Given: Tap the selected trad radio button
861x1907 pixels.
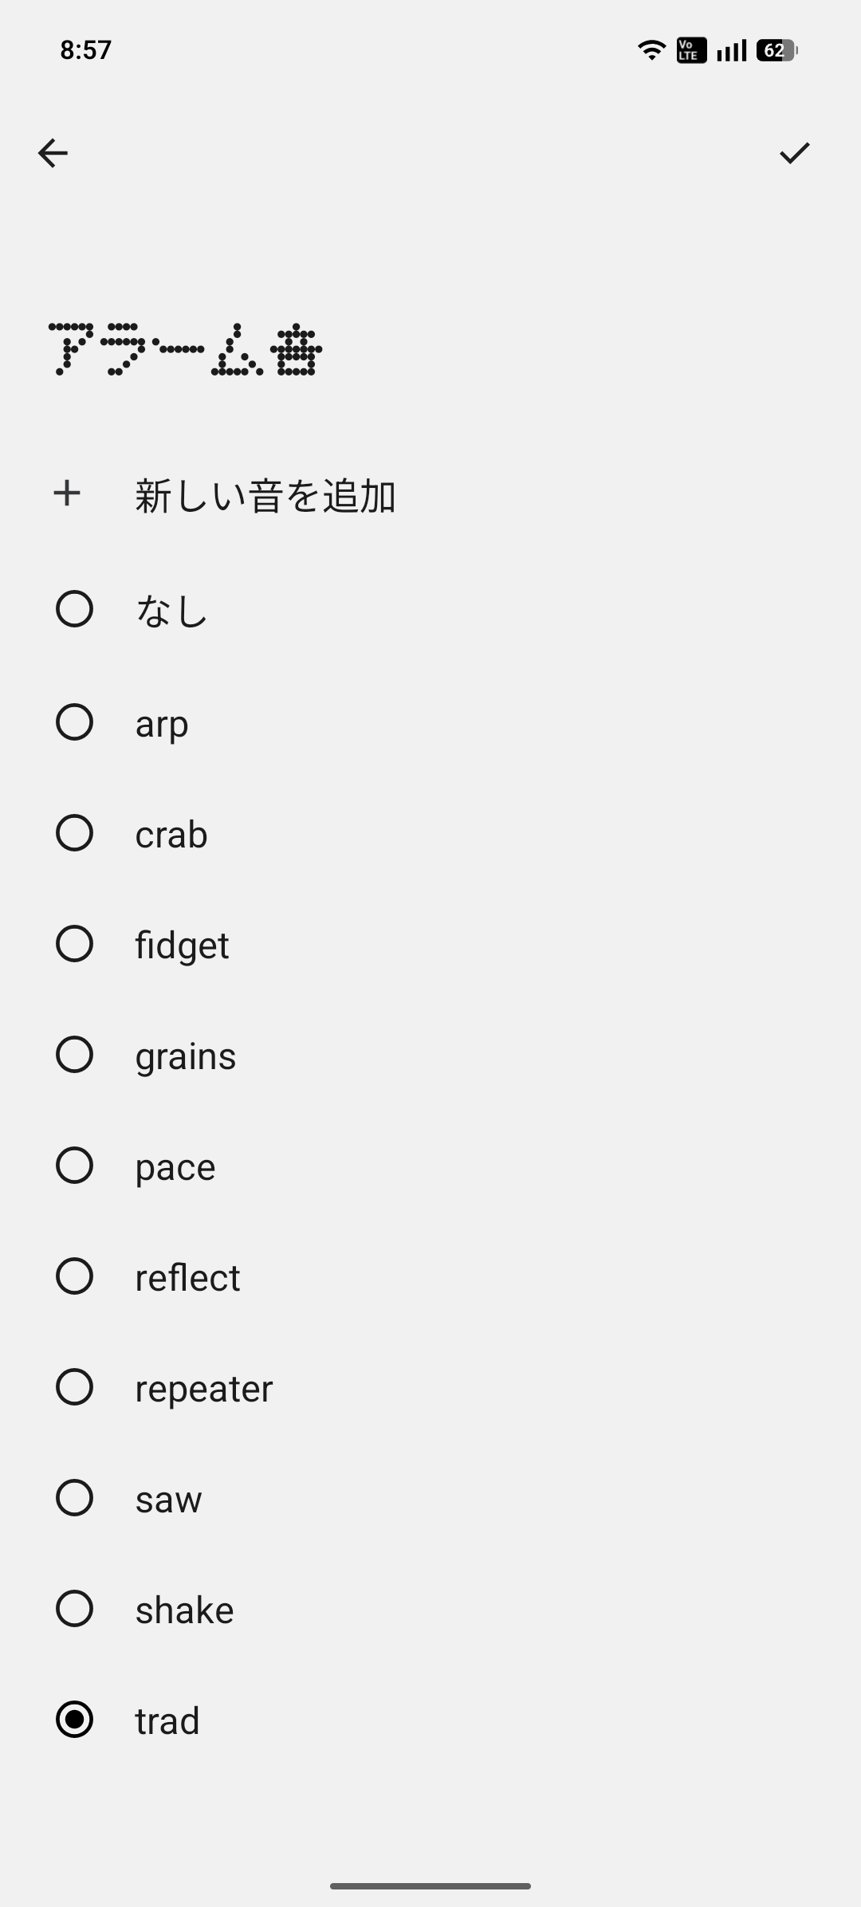Looking at the screenshot, I should click(x=75, y=1720).
